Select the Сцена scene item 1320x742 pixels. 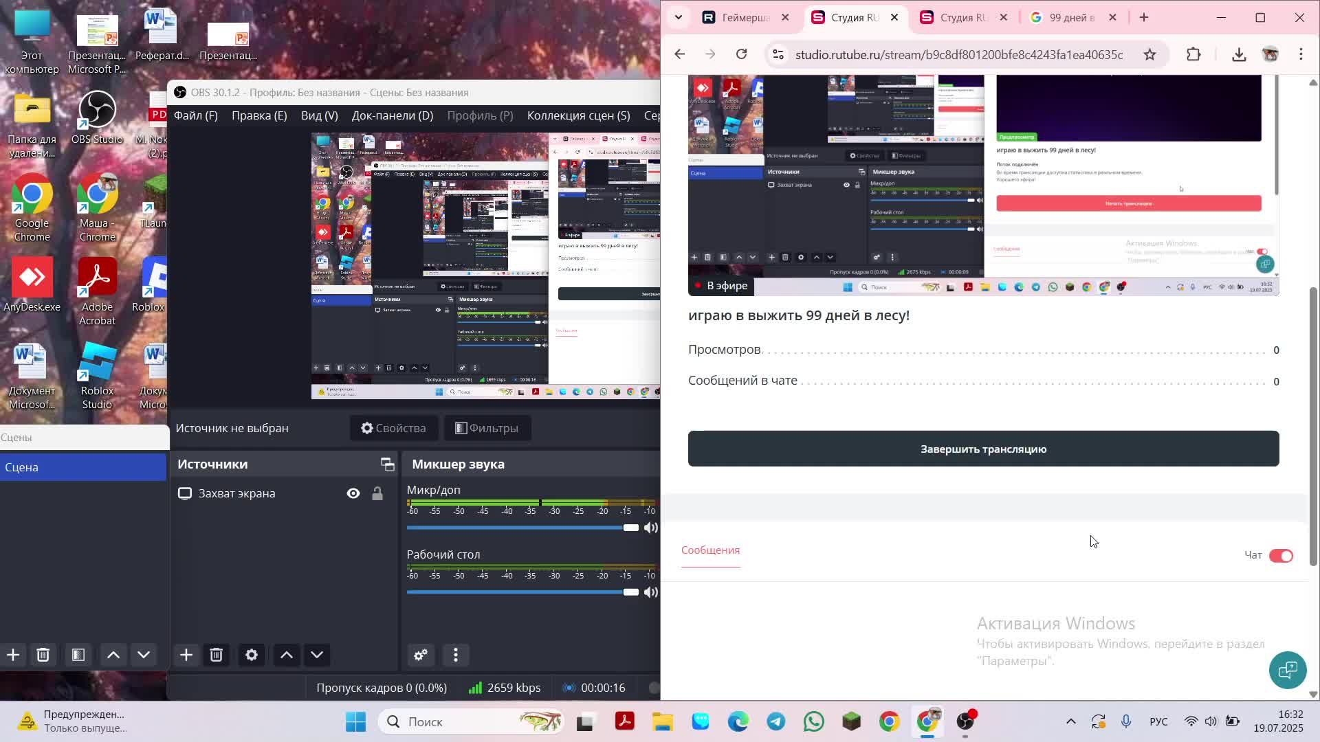(x=83, y=467)
